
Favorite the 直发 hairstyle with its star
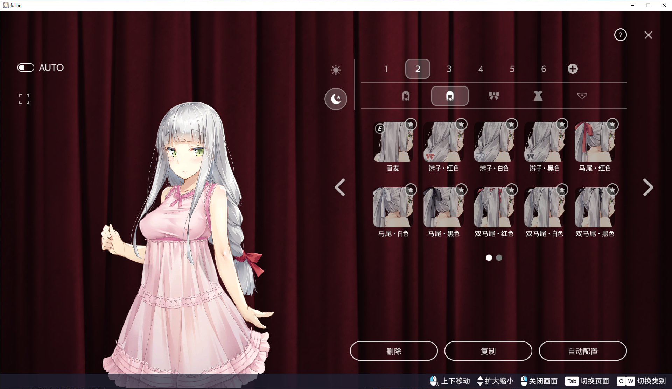[411, 124]
